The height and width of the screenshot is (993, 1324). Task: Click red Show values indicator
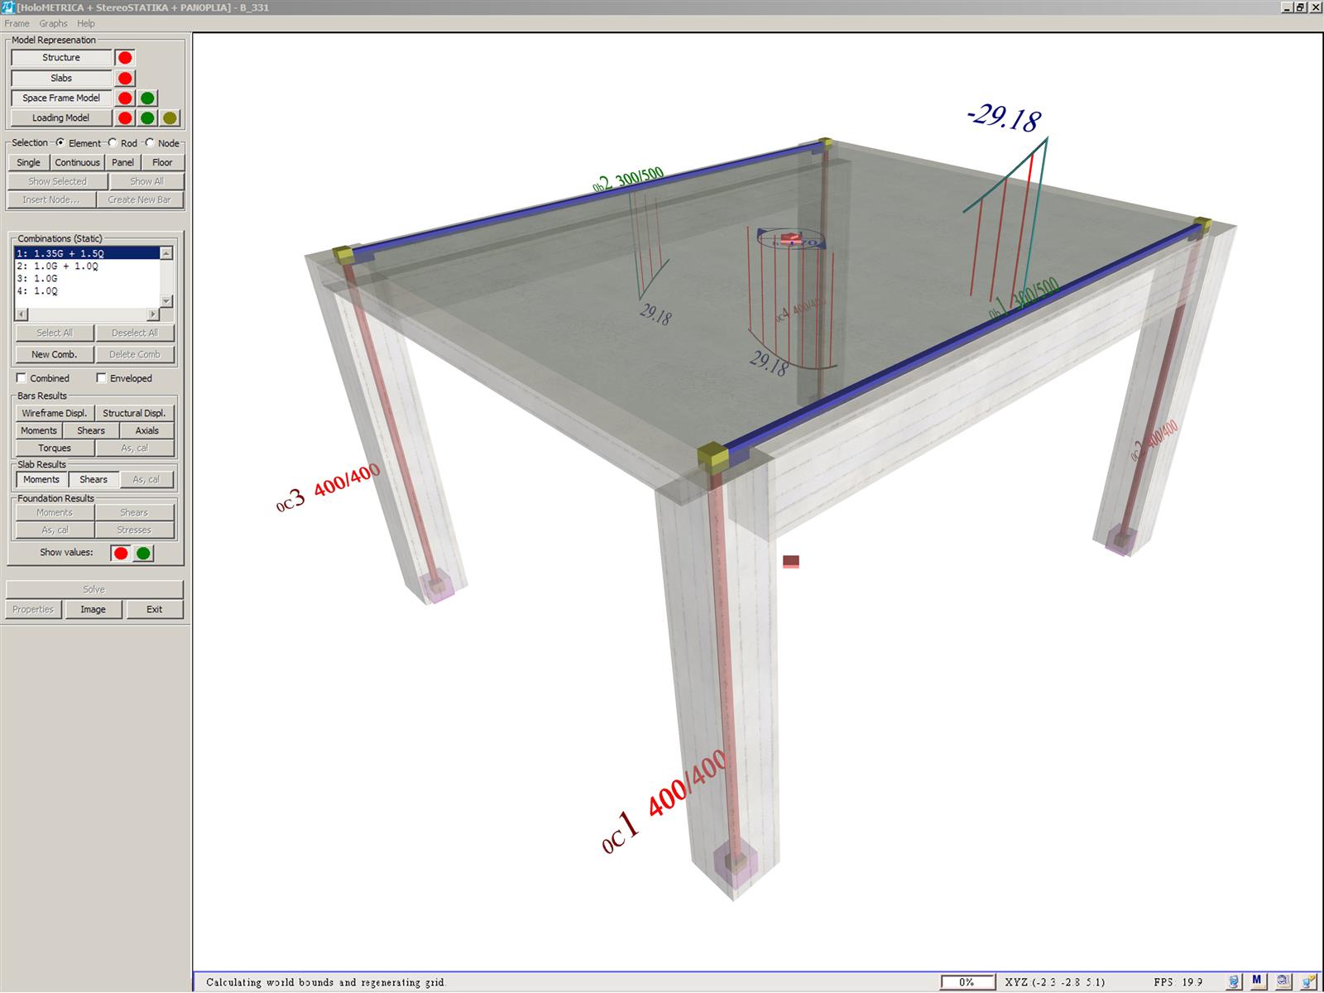tap(121, 554)
